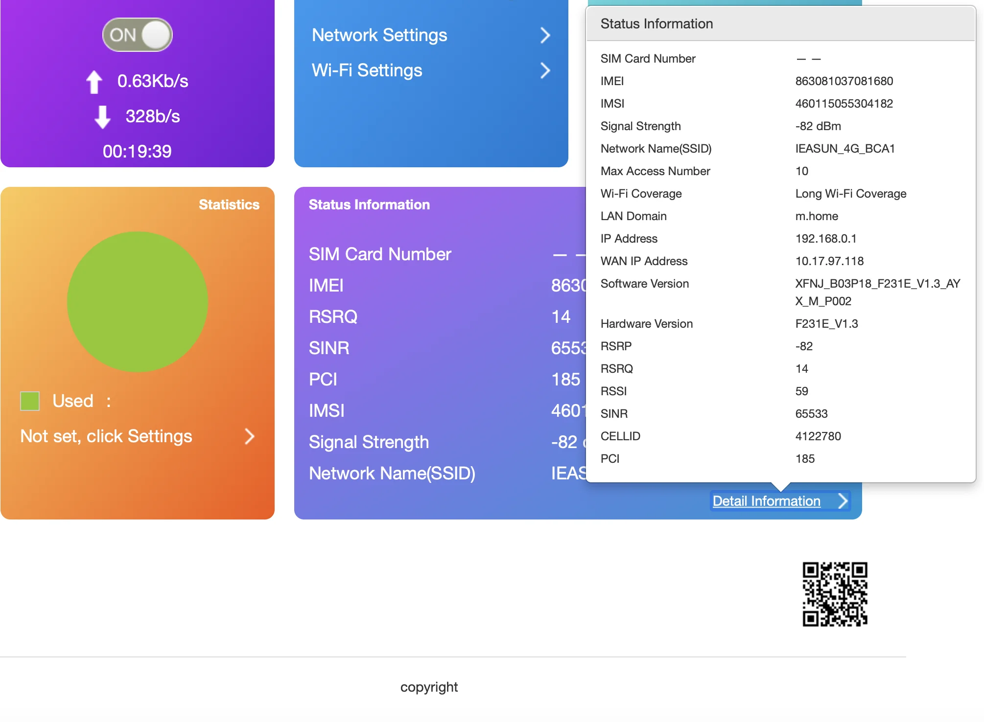This screenshot has width=984, height=722.
Task: Select the IMEI value in popup
Action: coord(844,81)
